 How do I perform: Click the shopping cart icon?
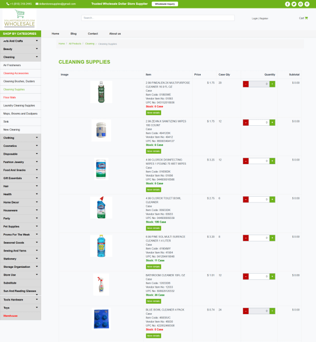point(306,18)
